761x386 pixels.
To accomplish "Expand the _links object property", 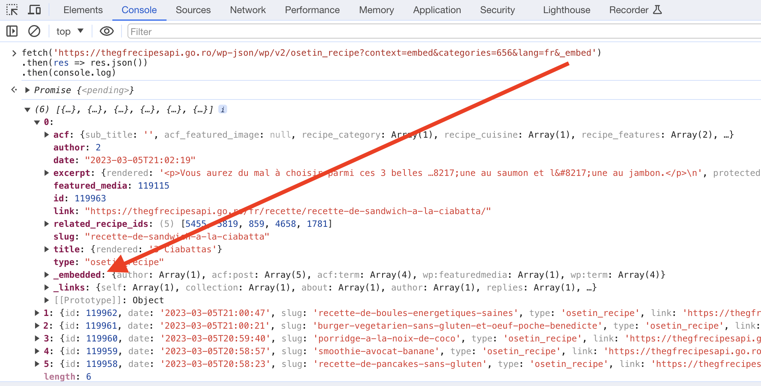I will click(47, 287).
